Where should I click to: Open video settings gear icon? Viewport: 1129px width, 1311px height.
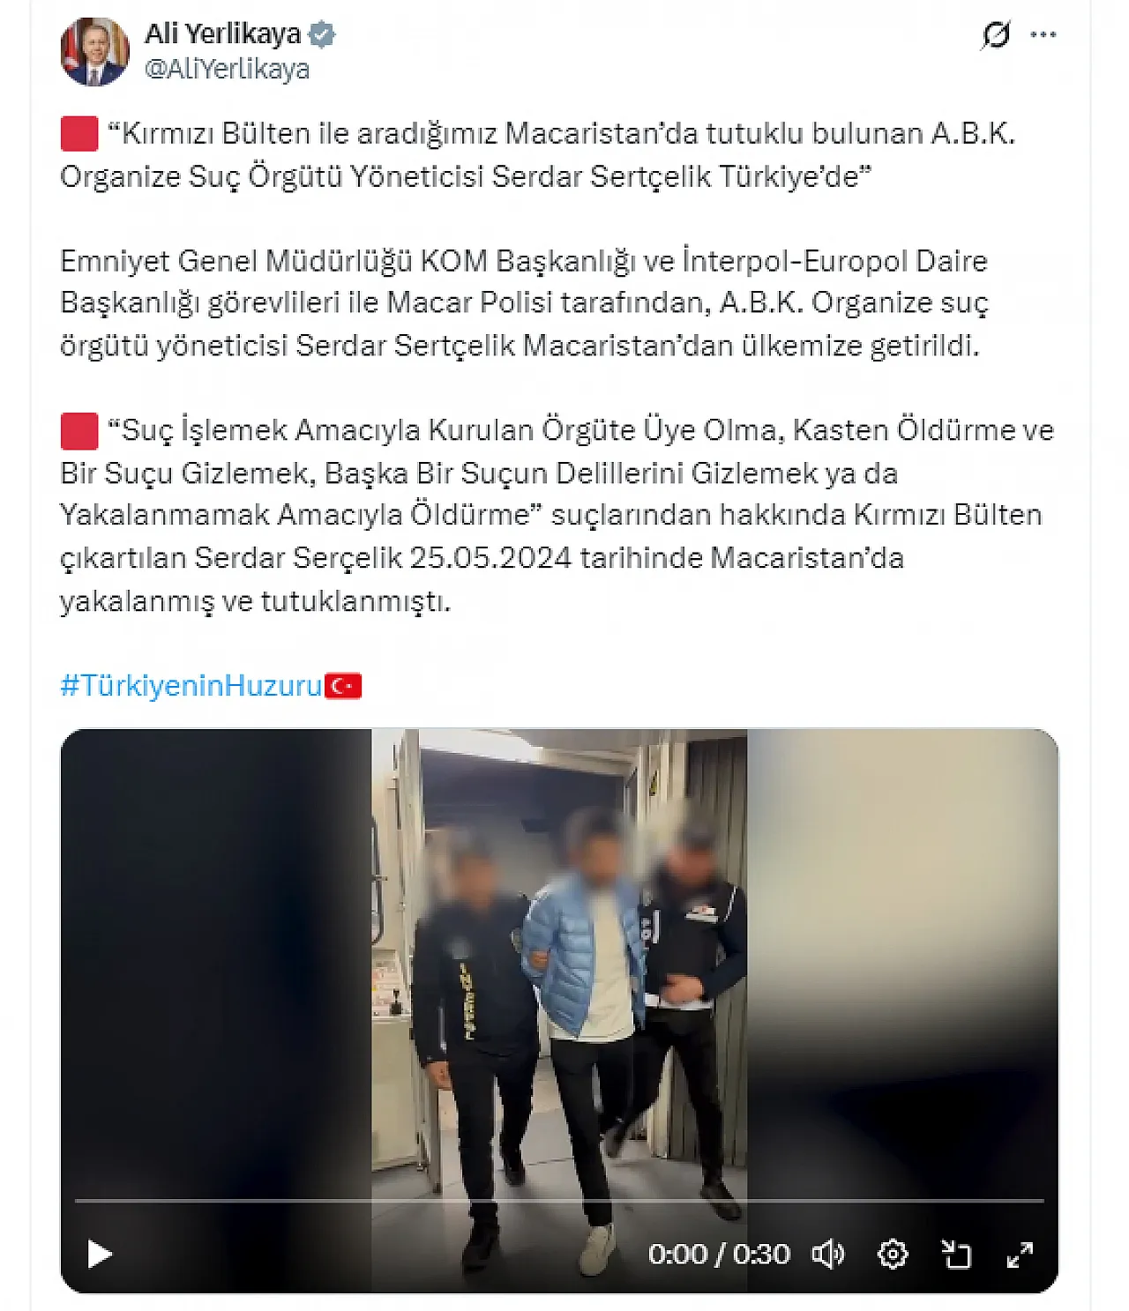click(x=893, y=1254)
